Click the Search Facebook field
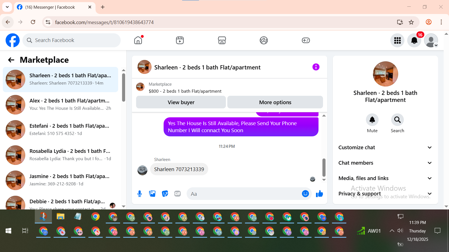449x252 pixels. click(x=72, y=40)
